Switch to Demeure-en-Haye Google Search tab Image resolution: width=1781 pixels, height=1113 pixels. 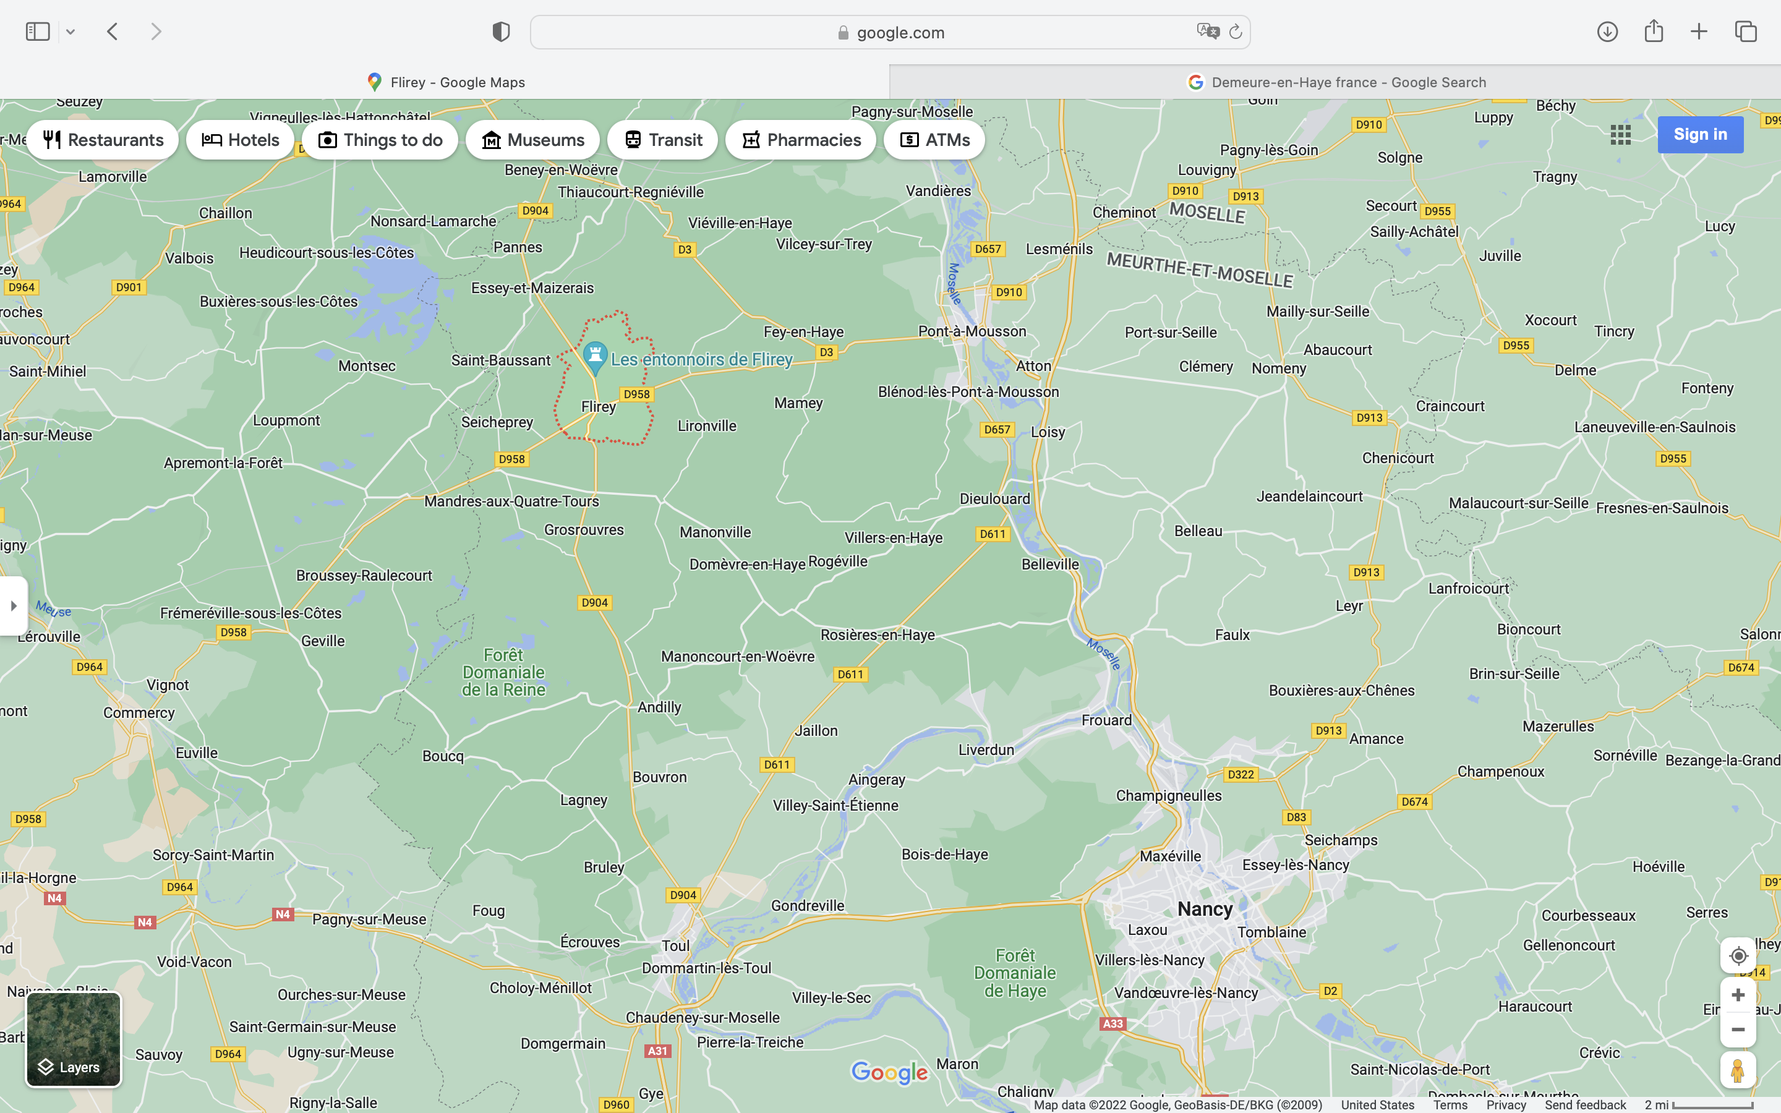click(x=1335, y=82)
